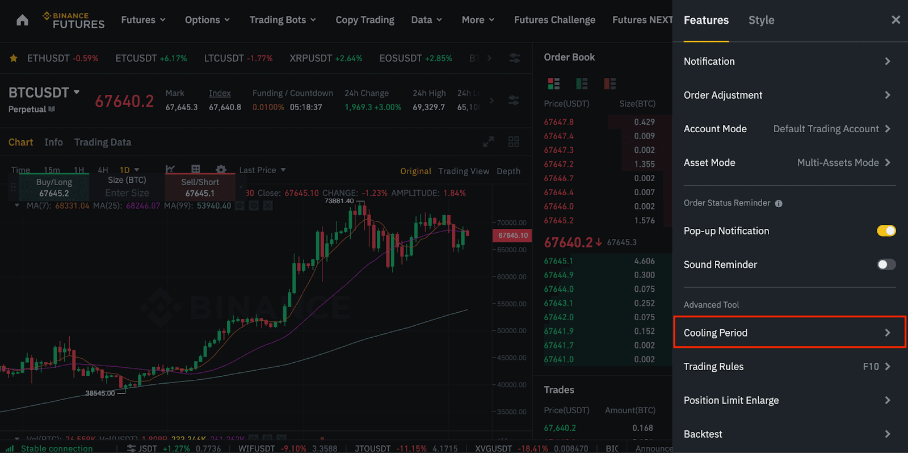This screenshot has width=908, height=453.
Task: Select the 15m chart interval
Action: coord(52,170)
